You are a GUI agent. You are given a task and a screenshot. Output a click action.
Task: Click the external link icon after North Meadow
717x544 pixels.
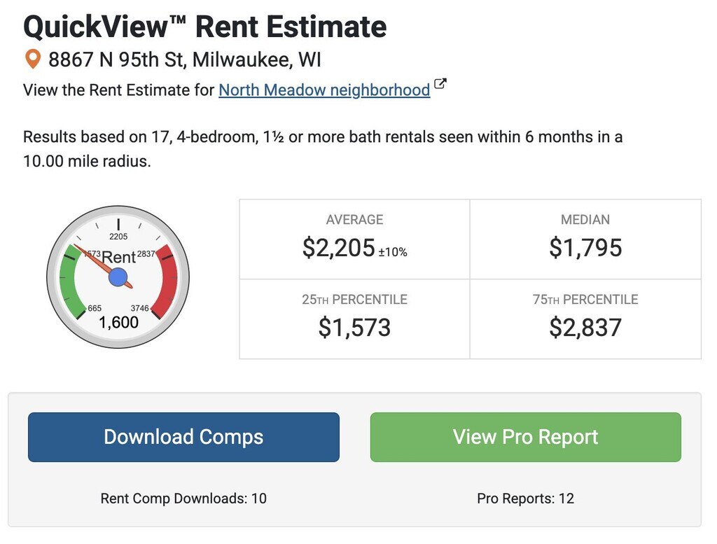pyautogui.click(x=440, y=85)
